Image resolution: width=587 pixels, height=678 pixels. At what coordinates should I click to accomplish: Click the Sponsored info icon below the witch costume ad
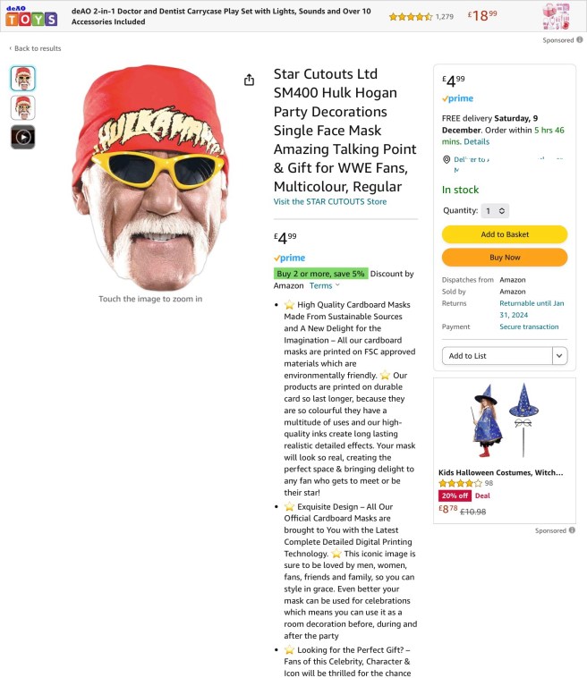(572, 530)
